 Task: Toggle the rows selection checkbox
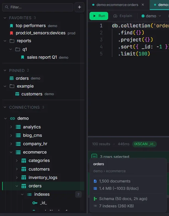pyautogui.click(x=94, y=157)
